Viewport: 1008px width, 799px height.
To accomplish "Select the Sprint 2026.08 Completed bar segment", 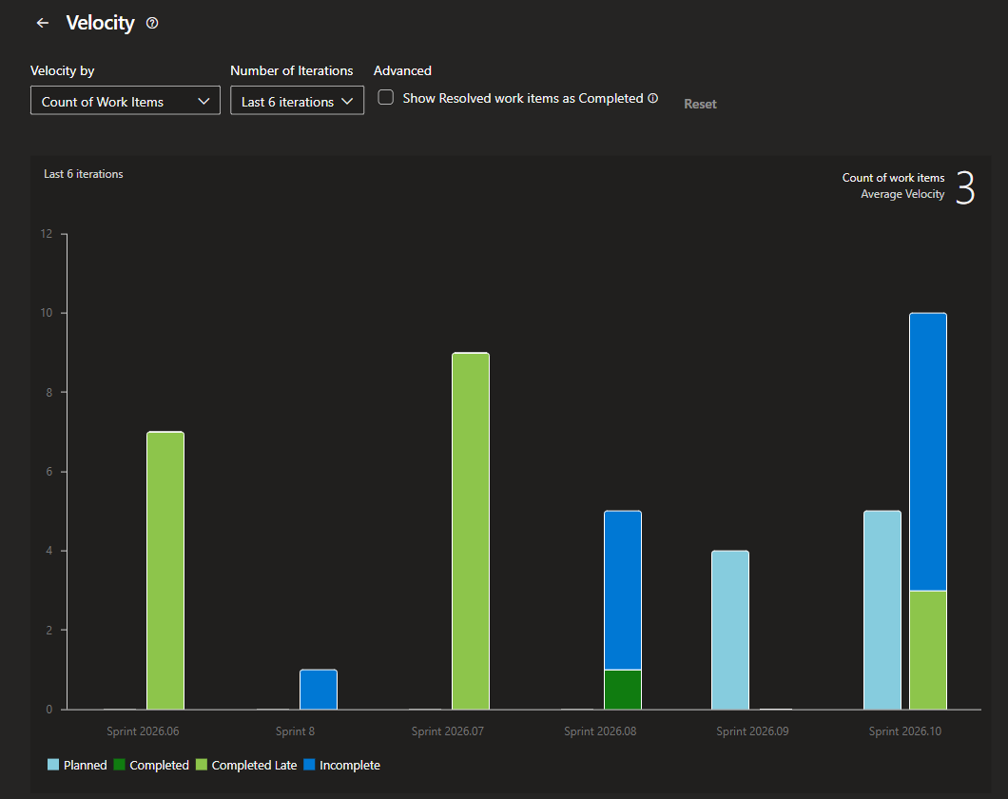I will (623, 690).
